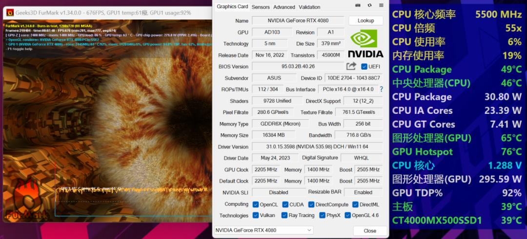527x239 pixels.
Task: Click the Shaders value 9728 Unified
Action: (277, 101)
